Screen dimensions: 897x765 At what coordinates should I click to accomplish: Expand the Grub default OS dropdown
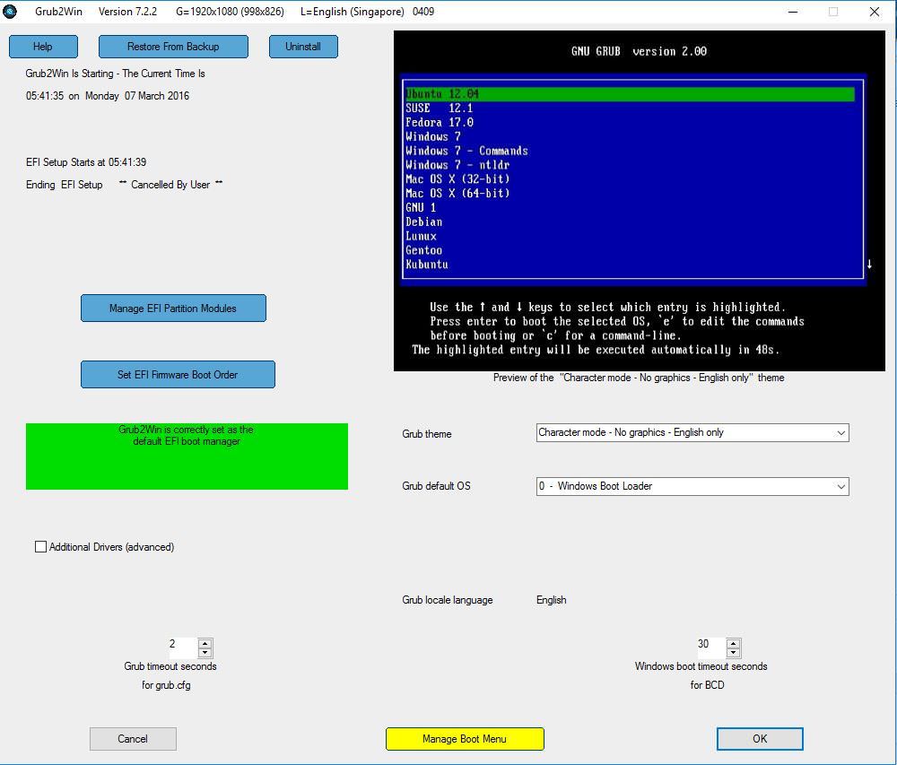click(692, 486)
